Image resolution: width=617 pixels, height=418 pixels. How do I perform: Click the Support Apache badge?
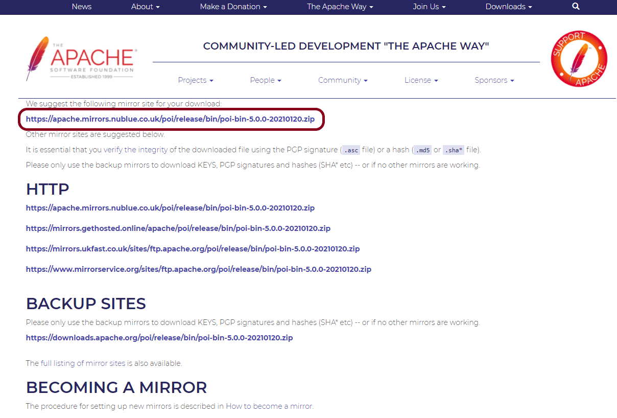[x=579, y=59]
